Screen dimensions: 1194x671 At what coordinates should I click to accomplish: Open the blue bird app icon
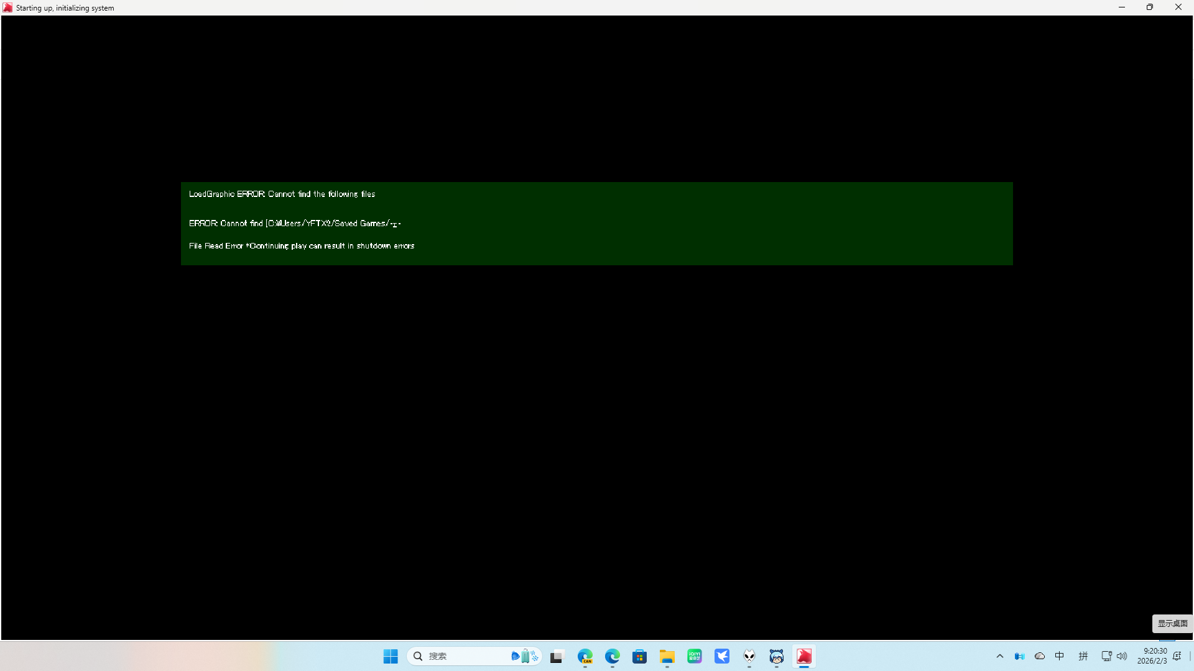[722, 656]
